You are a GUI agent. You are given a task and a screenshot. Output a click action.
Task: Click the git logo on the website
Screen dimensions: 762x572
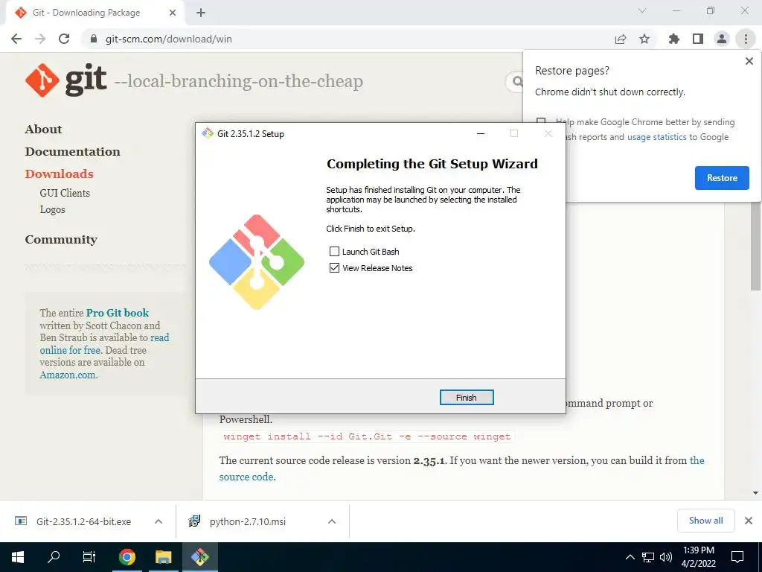pos(66,80)
